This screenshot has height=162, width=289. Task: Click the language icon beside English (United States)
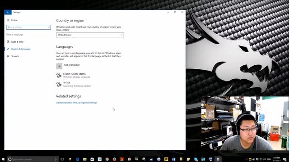[x=59, y=75]
